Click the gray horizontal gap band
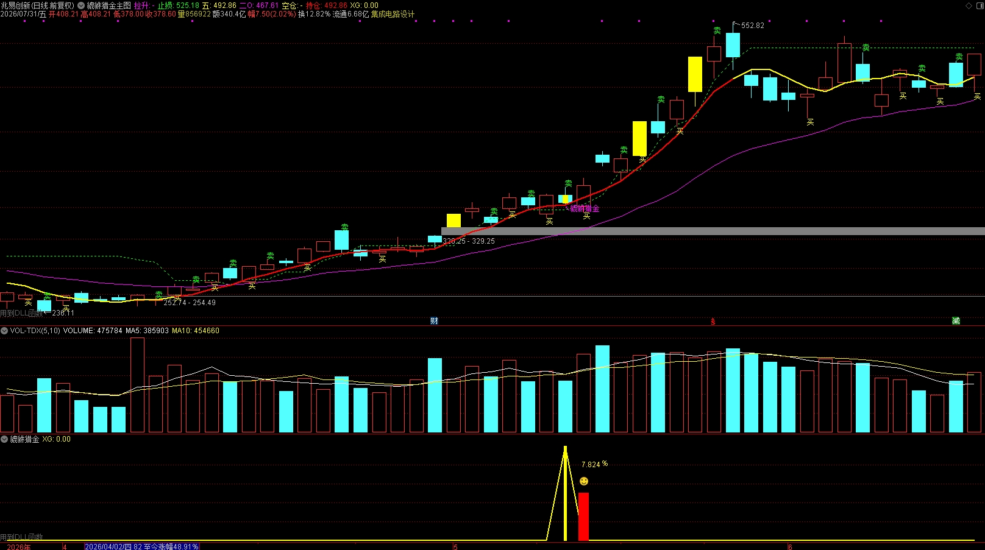This screenshot has height=550, width=985. click(713, 231)
